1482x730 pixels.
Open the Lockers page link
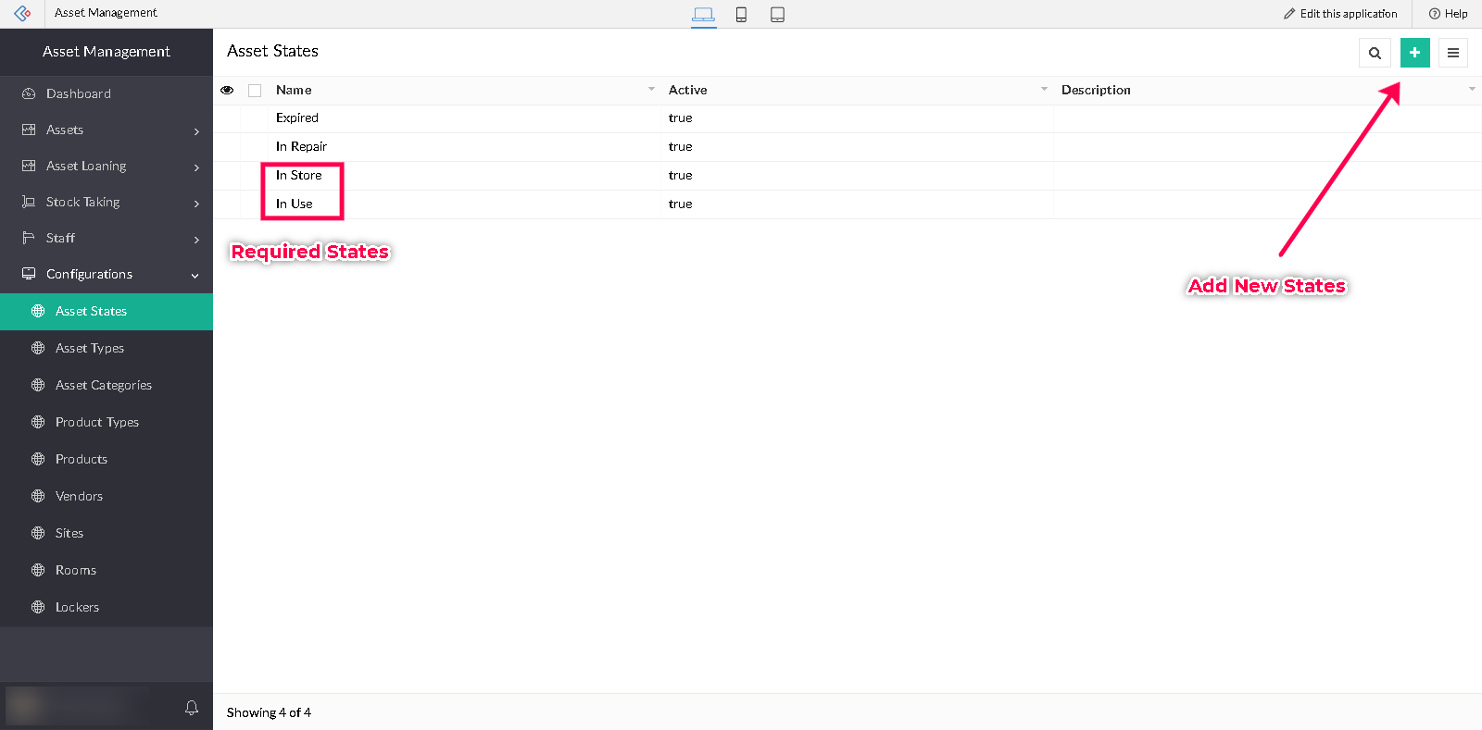pyautogui.click(x=107, y=607)
